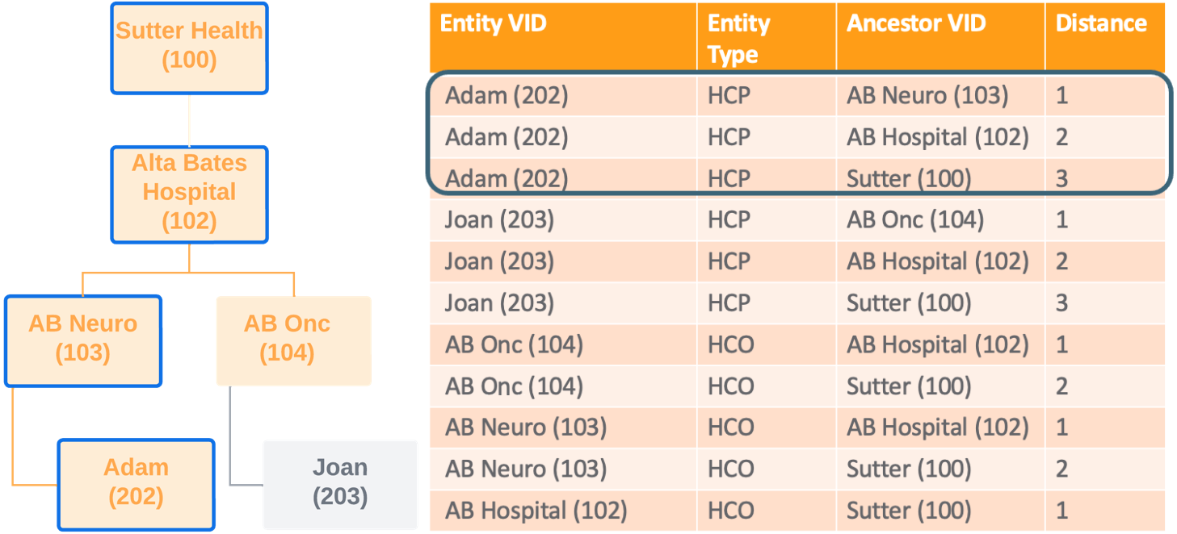Click distance 3 in Joan's Sutter row
1177x534 pixels.
[x=1062, y=303]
